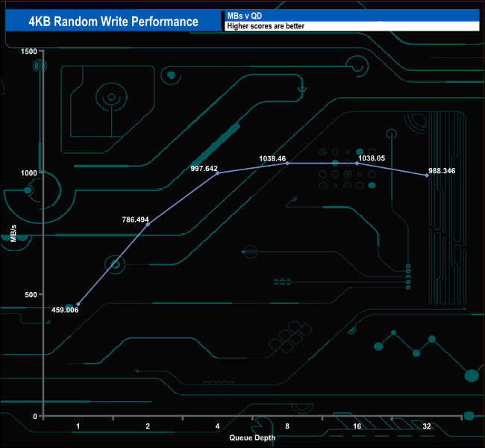
Task: Click the 988.346 value label
Action: (x=442, y=171)
